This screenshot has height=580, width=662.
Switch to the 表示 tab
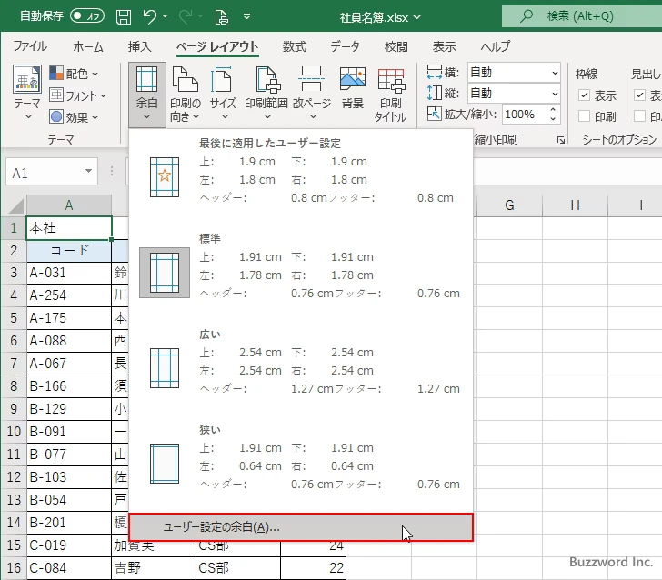[444, 46]
